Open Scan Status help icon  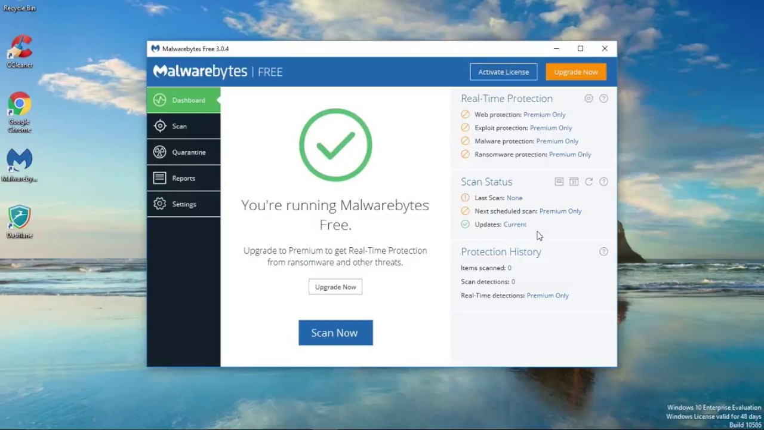[603, 182]
